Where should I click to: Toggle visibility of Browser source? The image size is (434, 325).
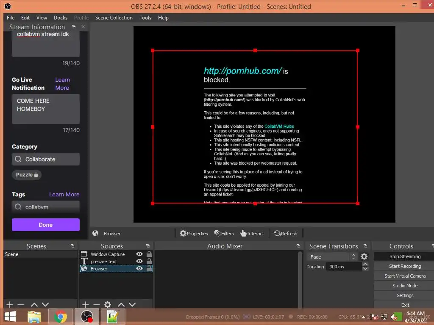(139, 268)
